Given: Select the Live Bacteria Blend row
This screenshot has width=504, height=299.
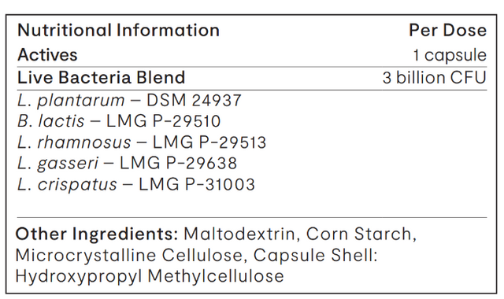Looking at the screenshot, I should (252, 78).
